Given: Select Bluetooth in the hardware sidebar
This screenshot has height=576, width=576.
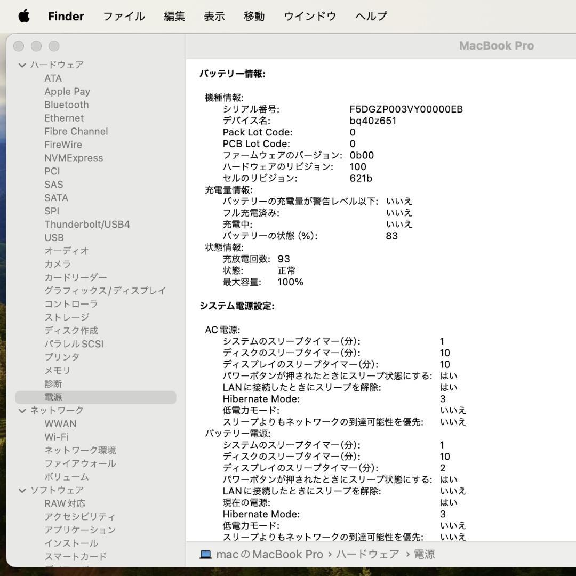Looking at the screenshot, I should [67, 105].
